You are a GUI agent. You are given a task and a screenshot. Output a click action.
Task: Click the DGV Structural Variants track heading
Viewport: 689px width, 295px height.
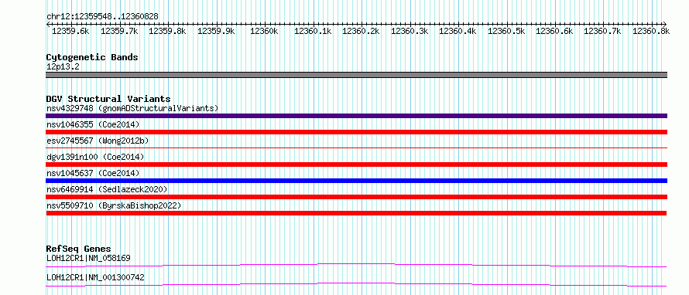pos(108,99)
